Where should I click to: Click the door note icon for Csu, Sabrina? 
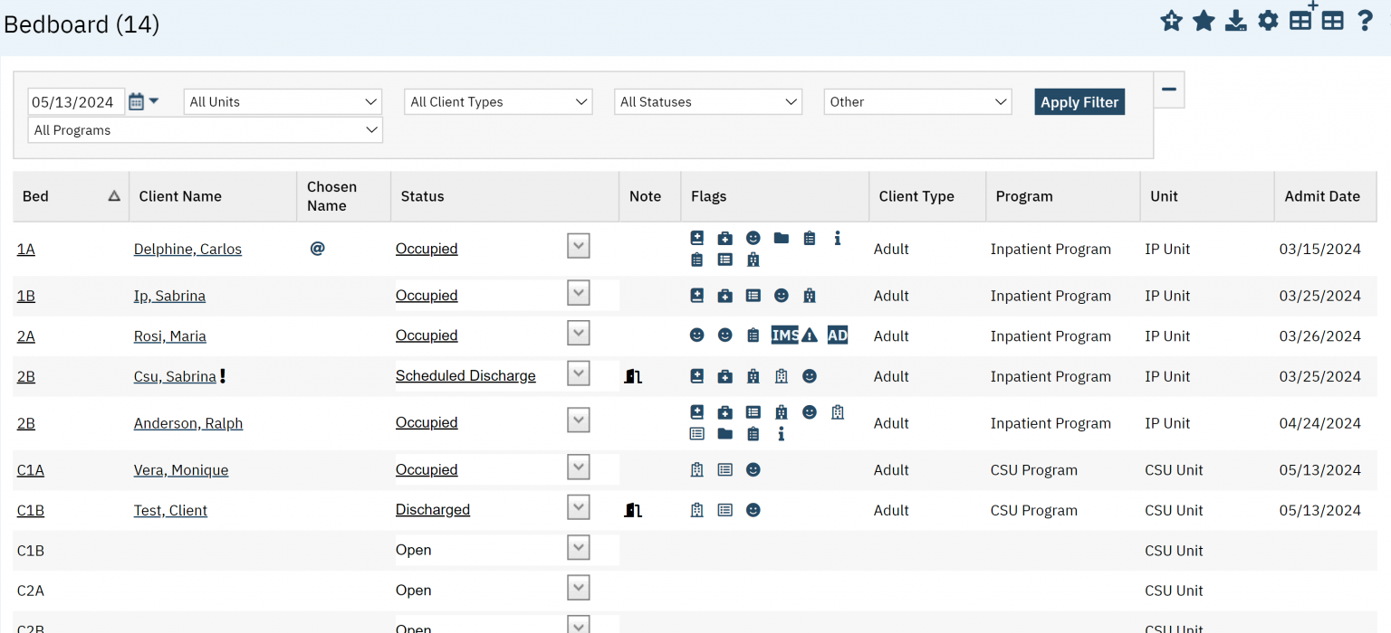point(633,376)
